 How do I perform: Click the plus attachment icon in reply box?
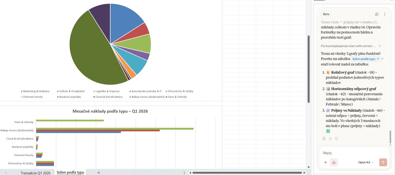pos(326,162)
